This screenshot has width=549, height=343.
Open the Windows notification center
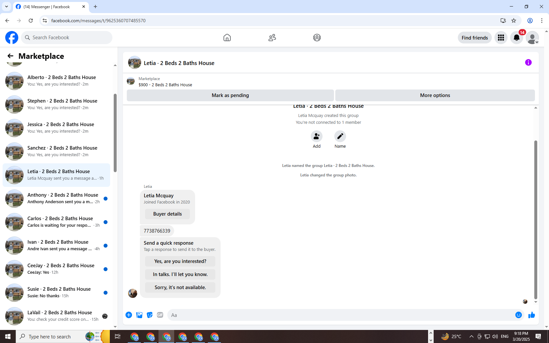pyautogui.click(x=538, y=336)
